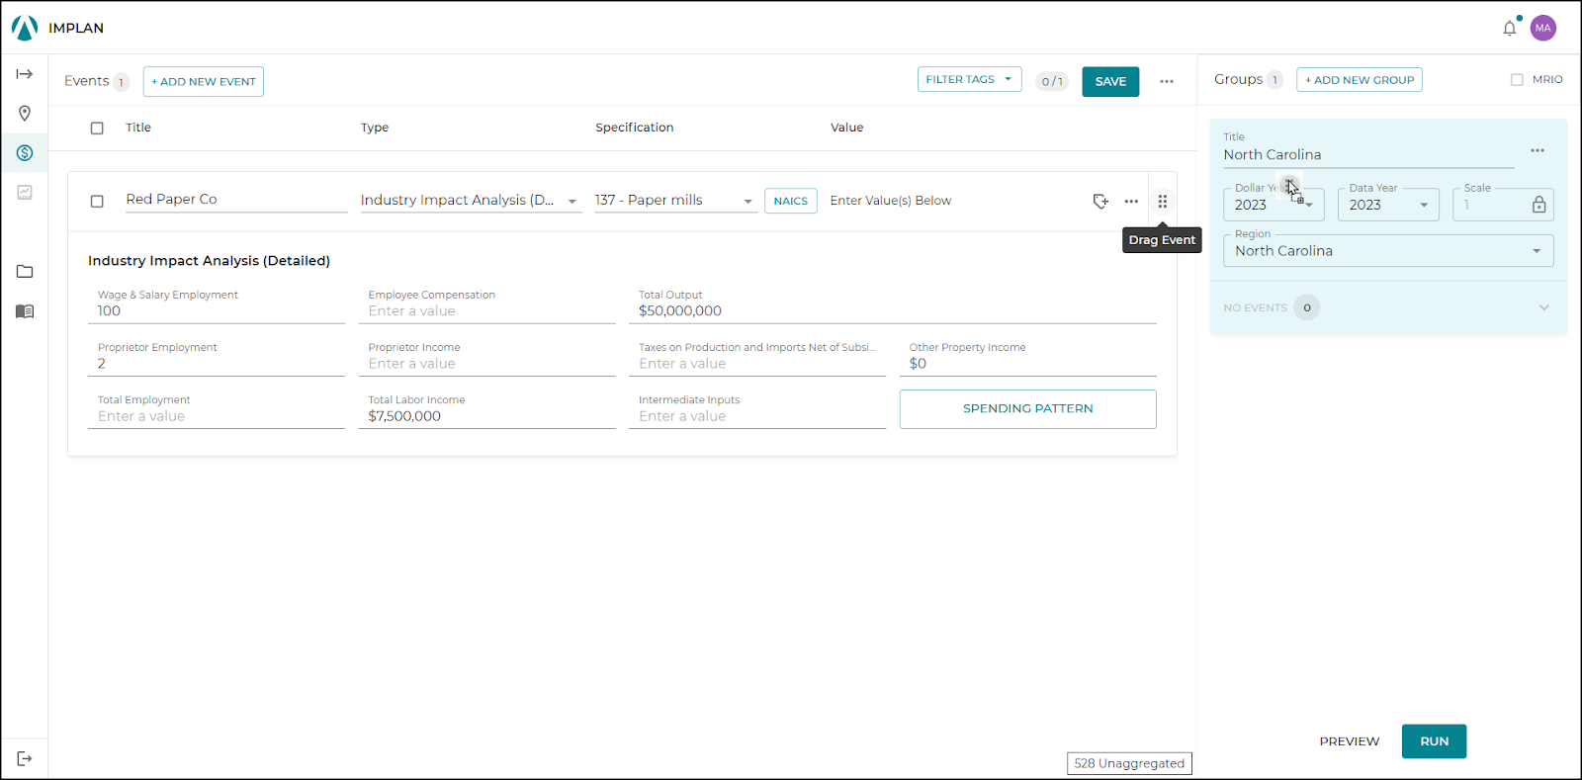This screenshot has width=1582, height=780.
Task: Check the Red Paper Co event checkbox
Action: pyautogui.click(x=97, y=201)
